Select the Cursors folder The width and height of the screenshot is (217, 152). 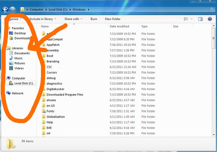tap(52, 73)
